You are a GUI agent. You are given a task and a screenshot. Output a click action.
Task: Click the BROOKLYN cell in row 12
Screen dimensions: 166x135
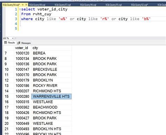click(x=51, y=80)
